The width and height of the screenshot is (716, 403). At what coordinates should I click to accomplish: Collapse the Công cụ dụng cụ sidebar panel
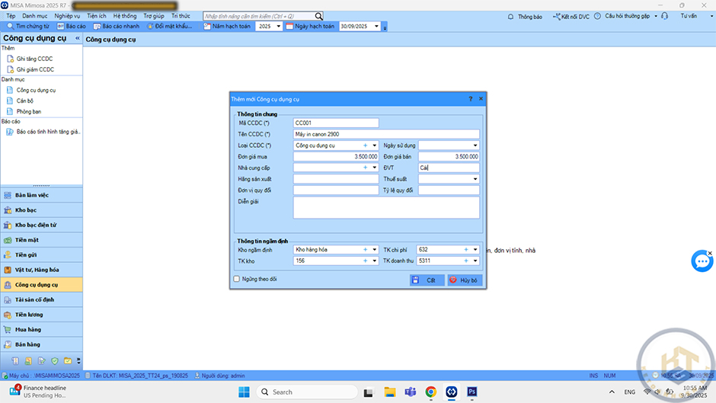pos(77,38)
